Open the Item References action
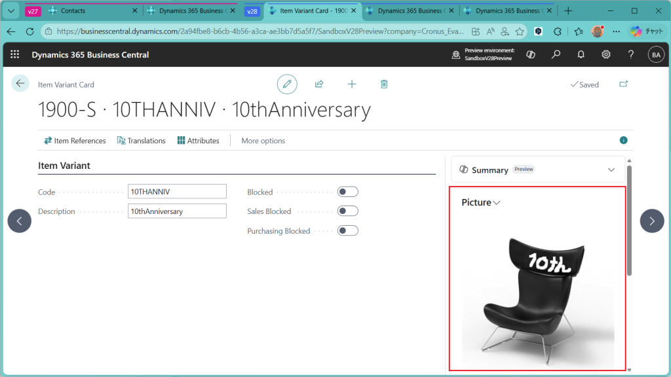671x377 pixels. click(x=75, y=141)
